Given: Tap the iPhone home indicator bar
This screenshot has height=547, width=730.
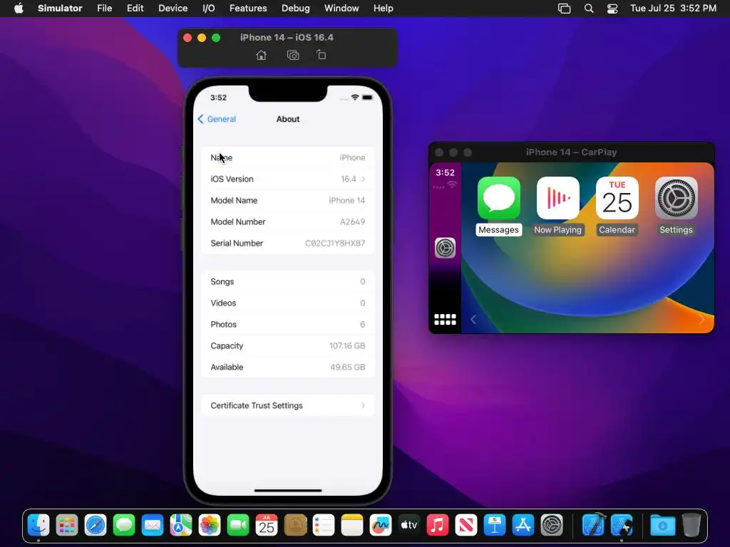Looking at the screenshot, I should coord(288,490).
